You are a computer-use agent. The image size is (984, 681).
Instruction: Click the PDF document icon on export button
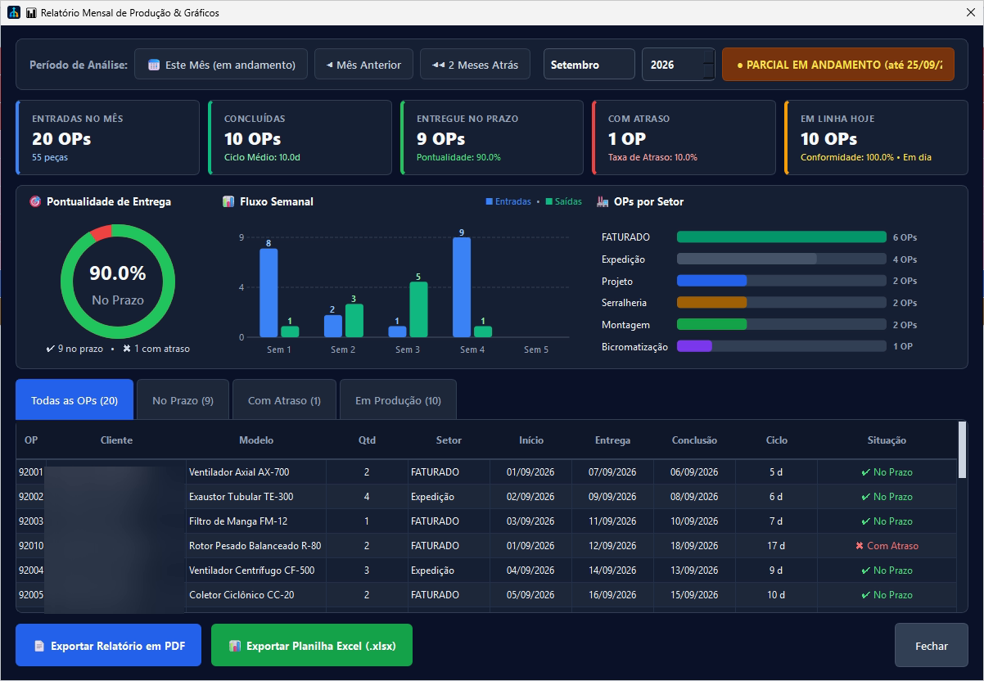point(39,646)
